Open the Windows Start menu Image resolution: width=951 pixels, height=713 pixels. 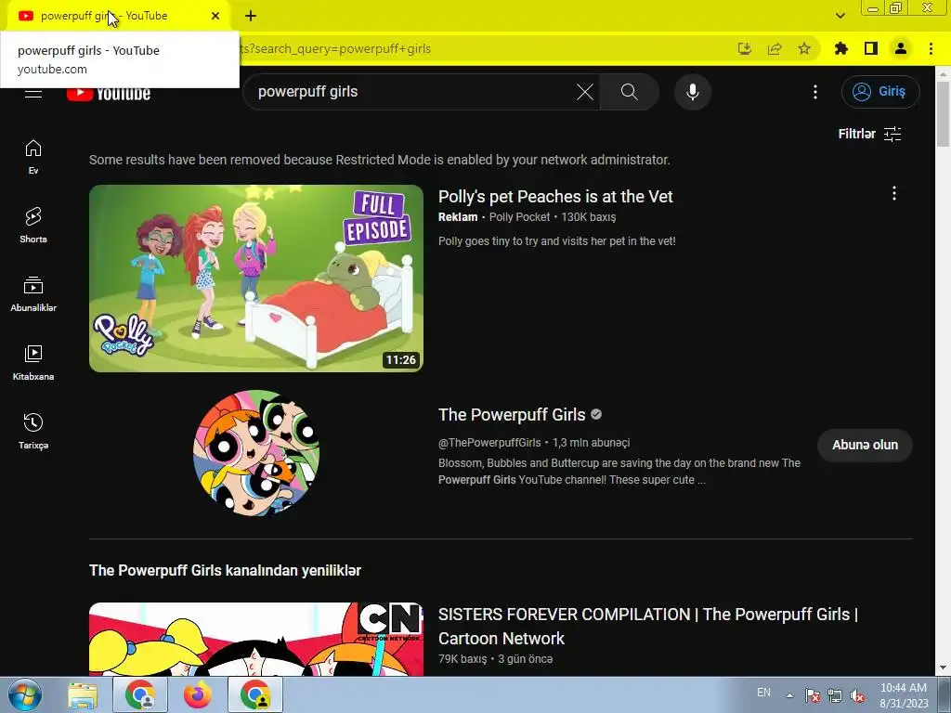tap(25, 694)
